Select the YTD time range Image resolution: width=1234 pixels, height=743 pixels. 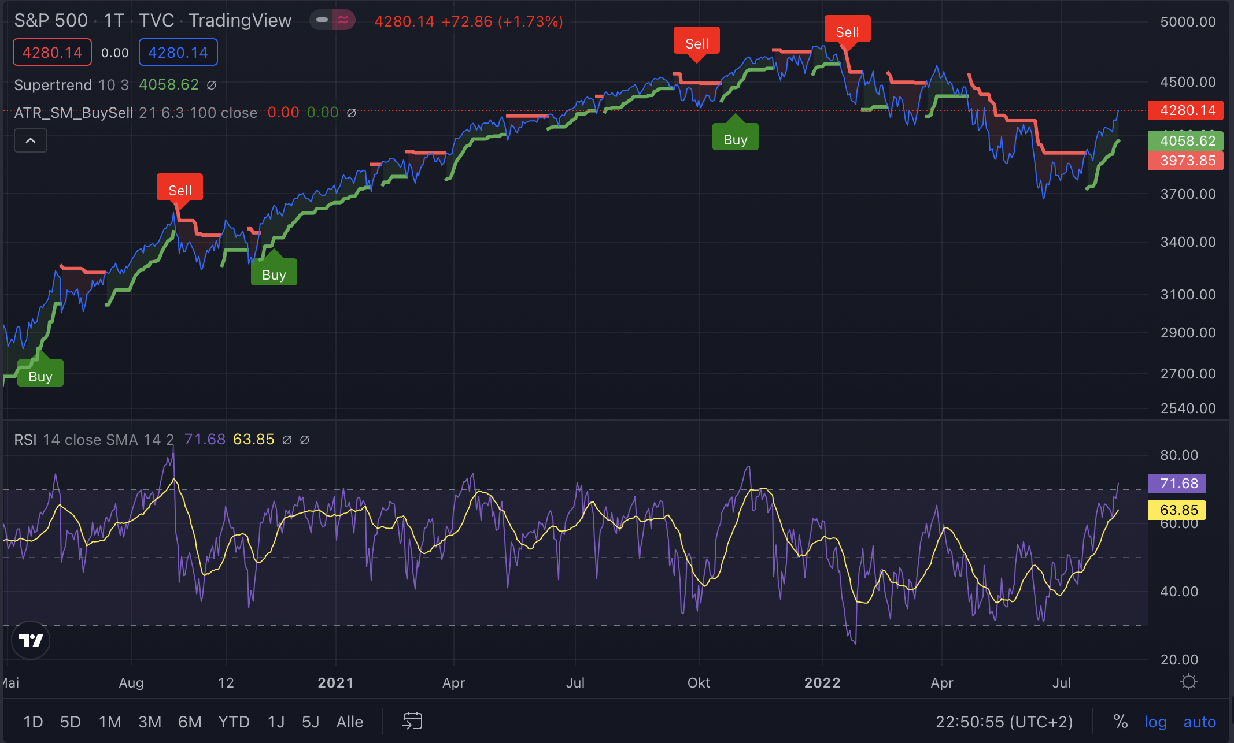[234, 722]
